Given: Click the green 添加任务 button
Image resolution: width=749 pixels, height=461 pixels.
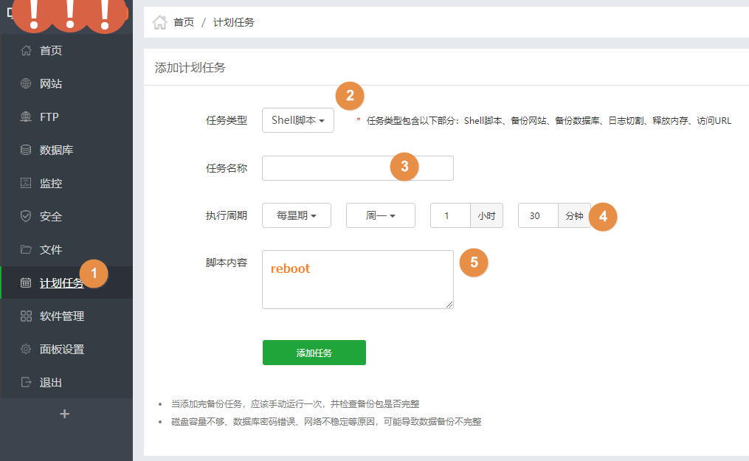Looking at the screenshot, I should click(314, 353).
